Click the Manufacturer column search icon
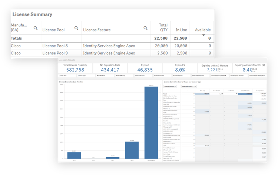This screenshot has width=278, height=175. pyautogui.click(x=36, y=28)
